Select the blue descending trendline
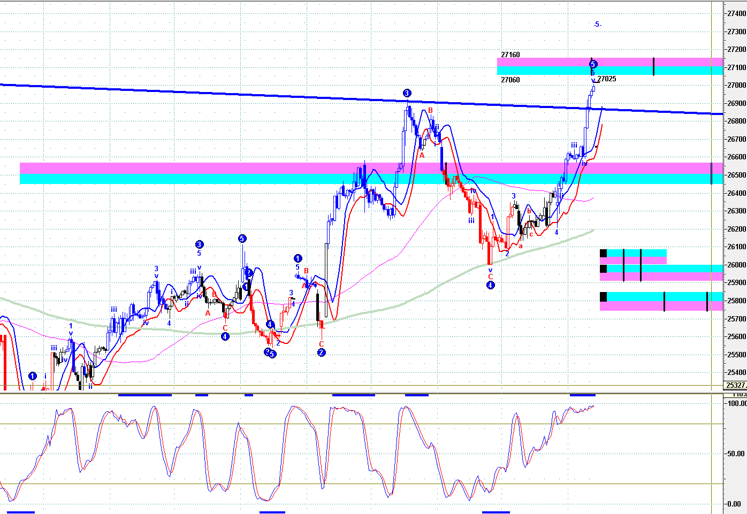 214,93
